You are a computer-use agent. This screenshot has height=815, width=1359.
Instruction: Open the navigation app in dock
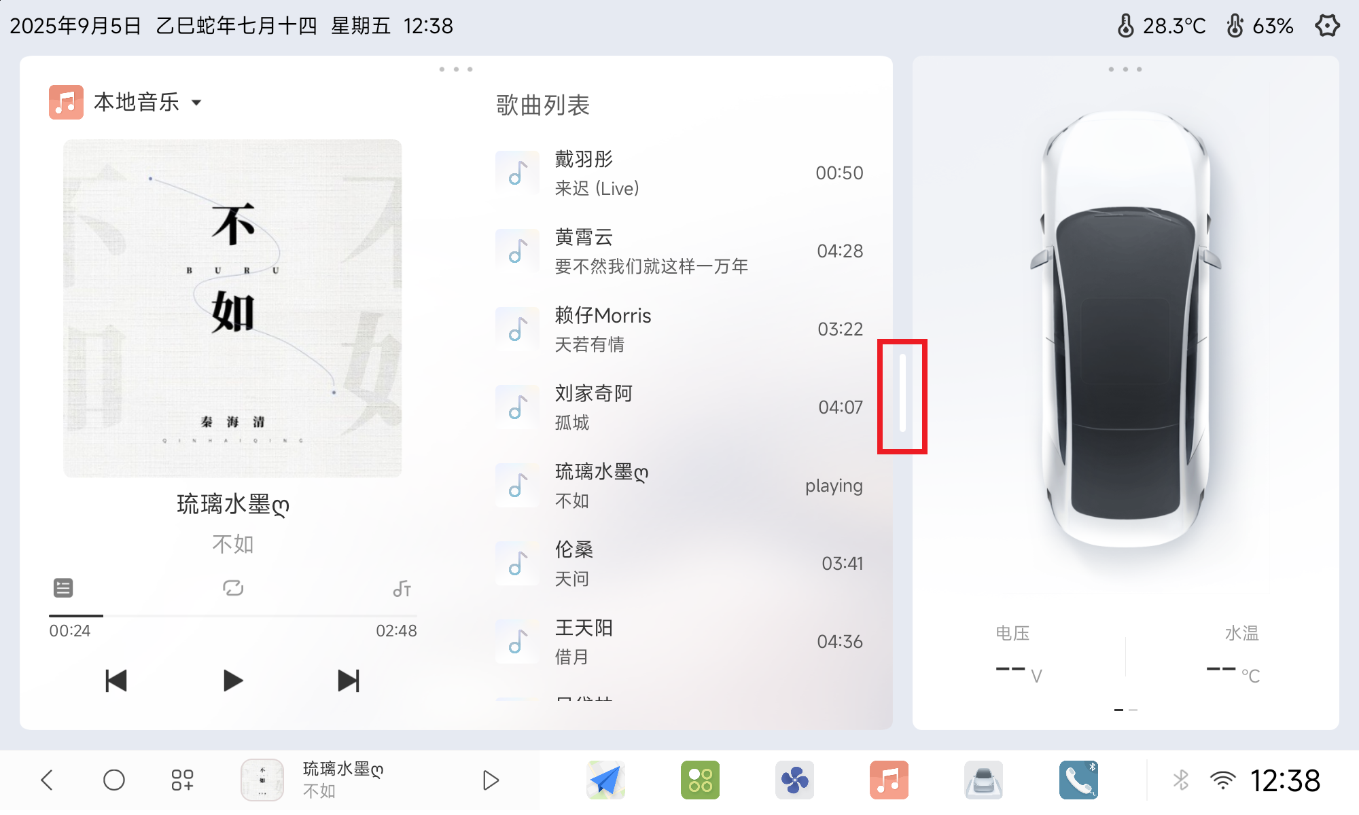coord(605,780)
